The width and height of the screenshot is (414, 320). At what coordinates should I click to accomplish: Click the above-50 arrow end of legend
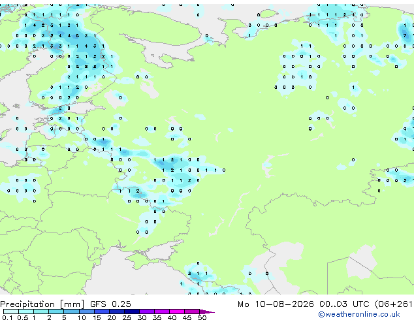coord(207,312)
